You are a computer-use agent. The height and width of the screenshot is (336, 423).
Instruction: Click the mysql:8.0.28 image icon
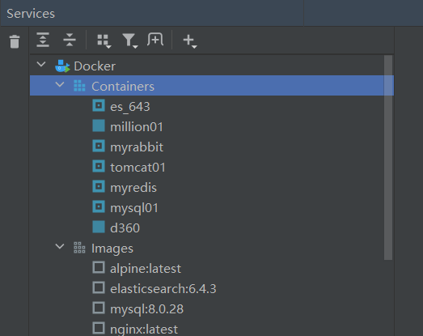coord(99,308)
